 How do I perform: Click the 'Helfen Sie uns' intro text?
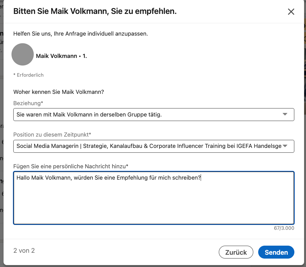click(x=80, y=34)
